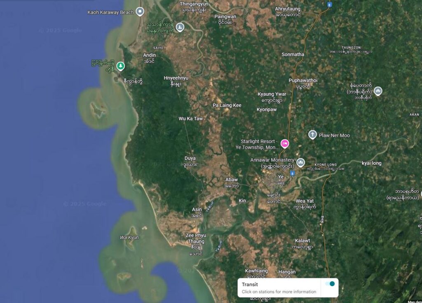422x303 pixels.
Task: Click the Plaw Ner Moo church icon
Action: (312, 134)
